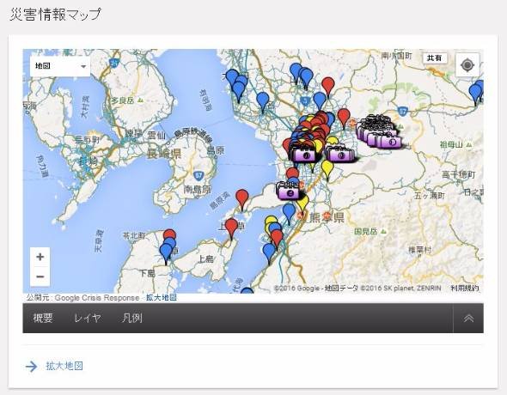Click the blue arrow beside 拡大地図
This screenshot has height=395, width=507.
click(31, 367)
